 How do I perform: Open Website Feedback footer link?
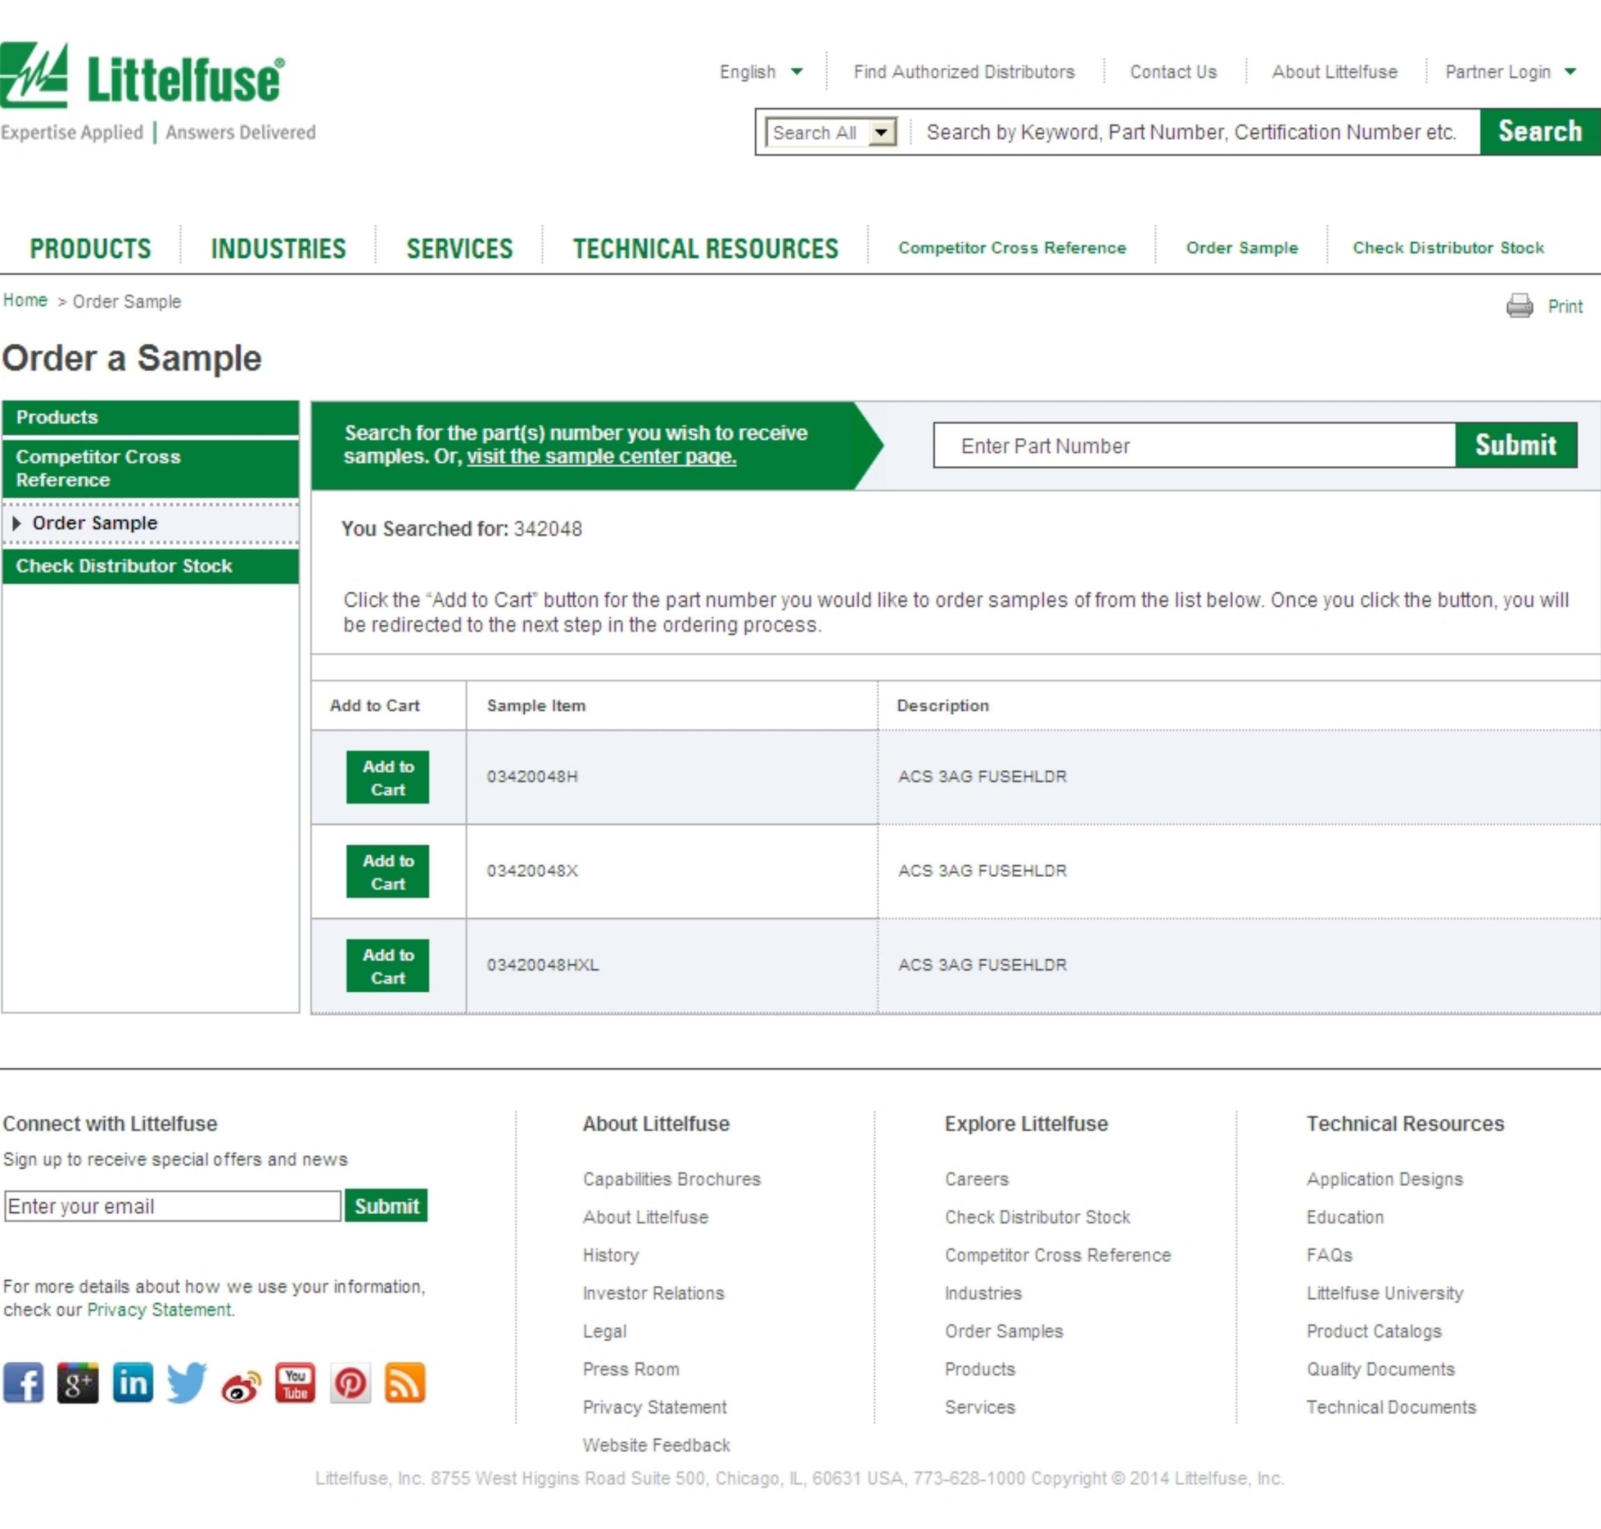pyautogui.click(x=656, y=1446)
